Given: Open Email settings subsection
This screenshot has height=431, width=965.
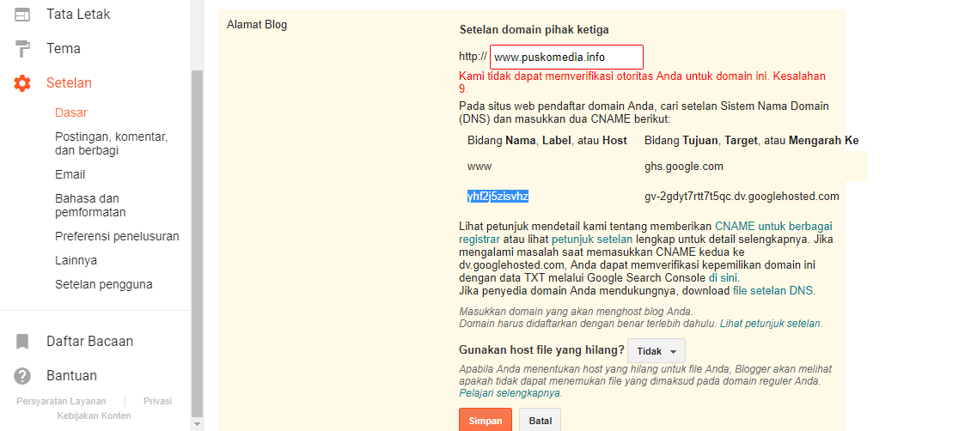Looking at the screenshot, I should point(70,174).
